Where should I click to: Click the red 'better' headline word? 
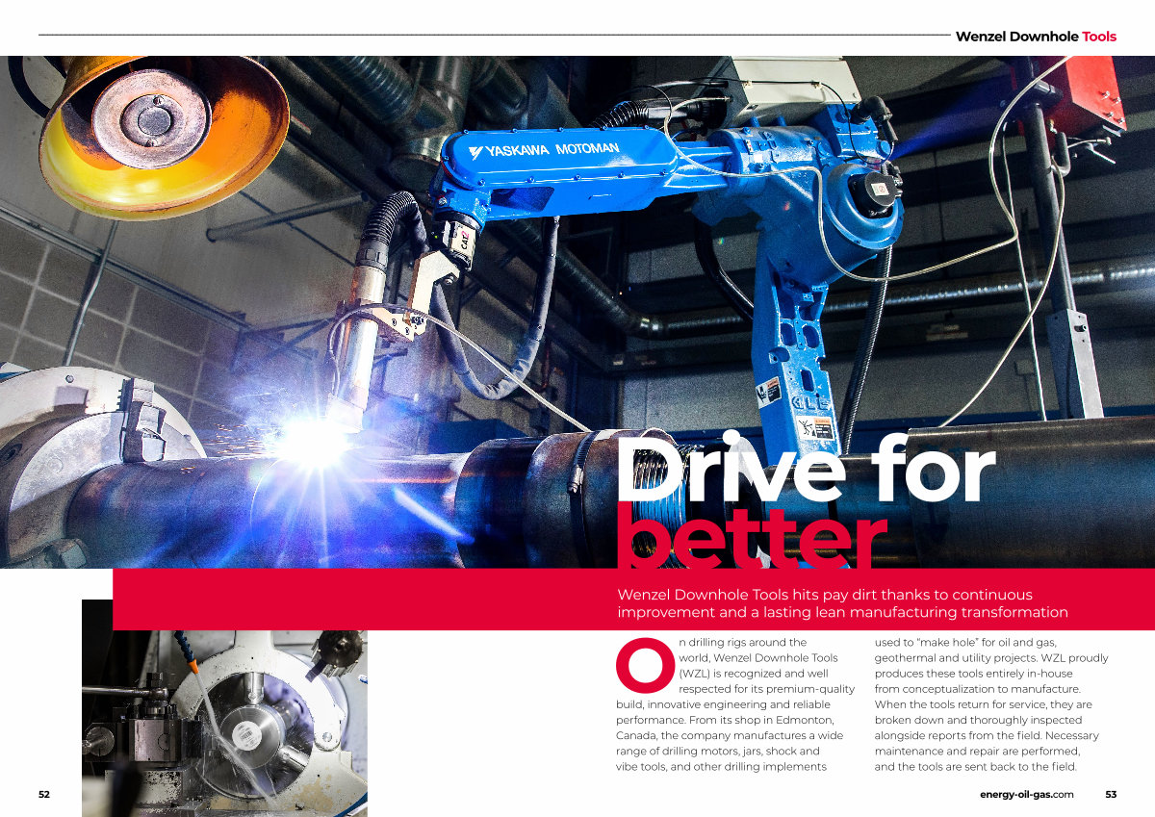click(x=751, y=537)
